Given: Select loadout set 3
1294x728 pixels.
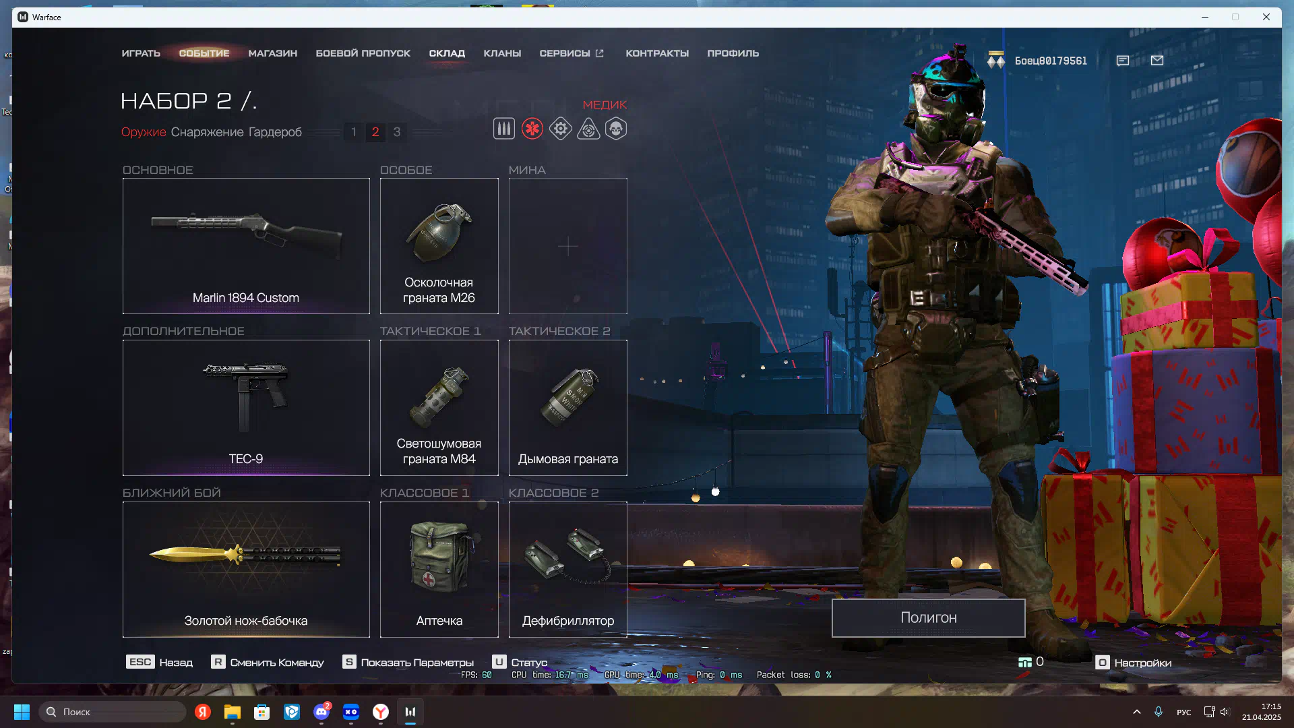Looking at the screenshot, I should (x=397, y=132).
